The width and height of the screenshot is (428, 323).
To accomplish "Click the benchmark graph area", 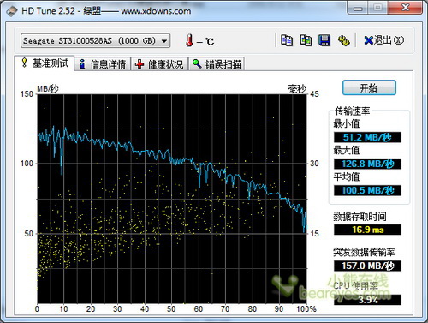I will (172, 199).
